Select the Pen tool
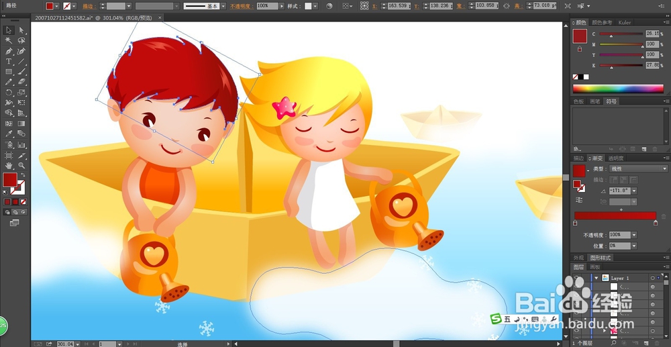Viewport: 671px width, 347px height. 9,51
